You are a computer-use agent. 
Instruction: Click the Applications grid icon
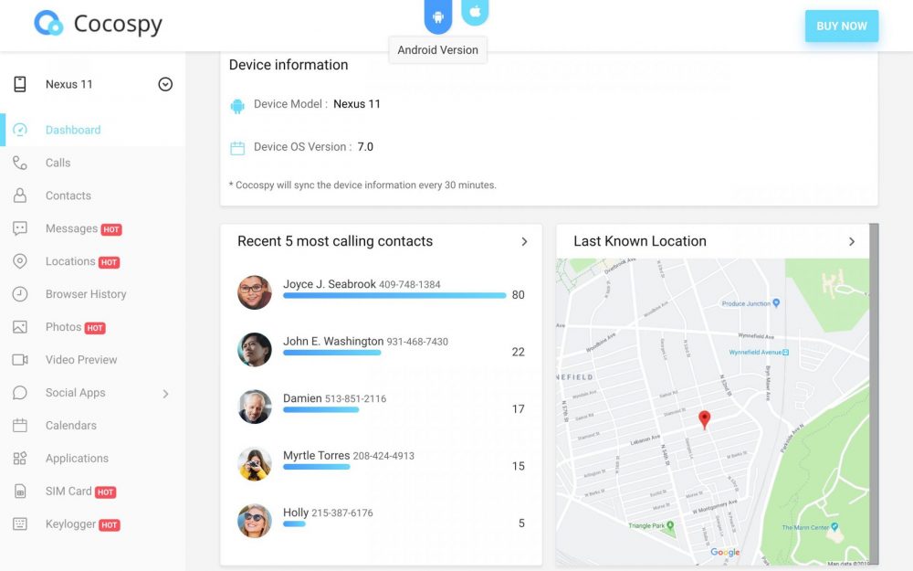[20, 458]
